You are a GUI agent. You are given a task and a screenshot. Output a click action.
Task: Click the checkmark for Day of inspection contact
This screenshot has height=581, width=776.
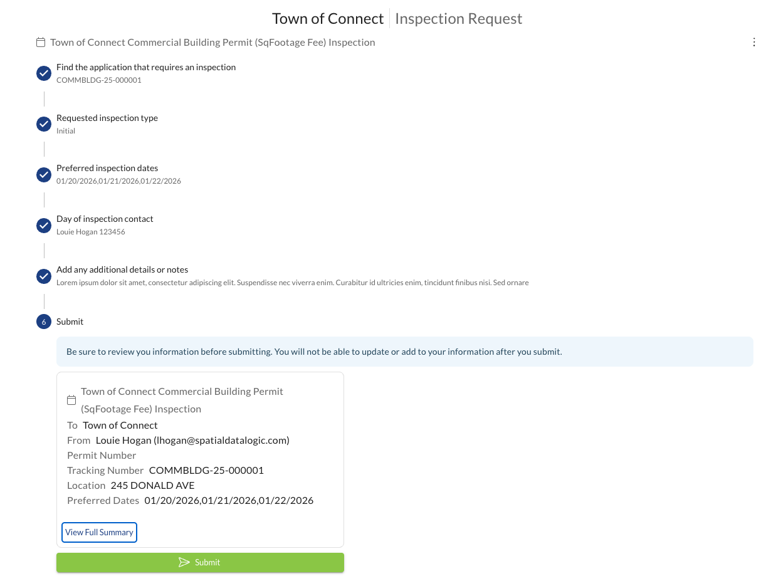(44, 226)
